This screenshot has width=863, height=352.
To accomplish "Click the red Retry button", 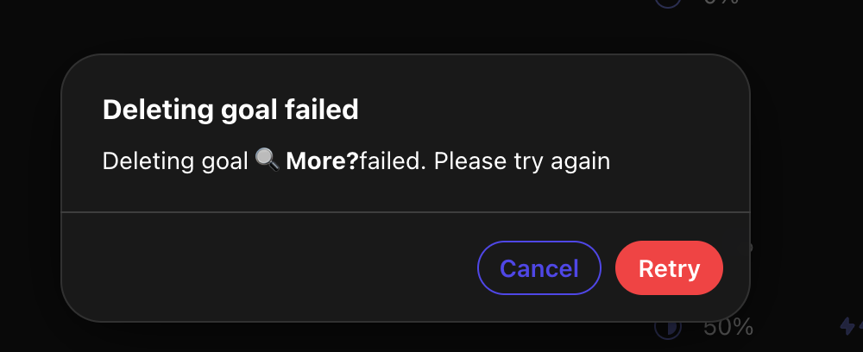I will tap(669, 267).
